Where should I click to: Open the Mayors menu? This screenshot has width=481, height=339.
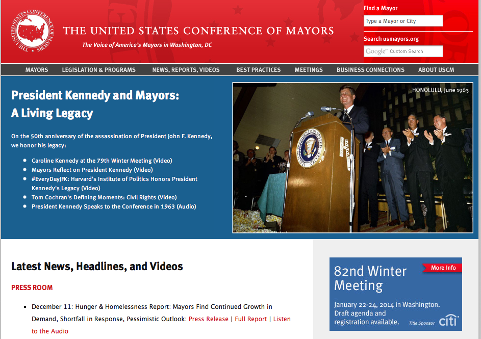37,70
